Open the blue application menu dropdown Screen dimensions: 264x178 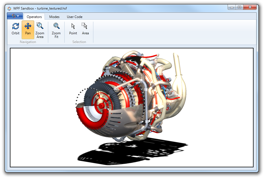coord(15,16)
